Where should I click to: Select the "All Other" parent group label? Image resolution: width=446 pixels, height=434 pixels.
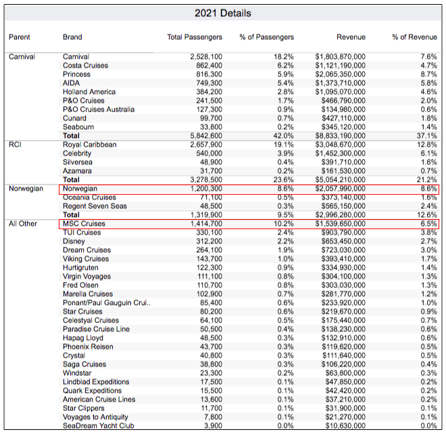pos(24,224)
